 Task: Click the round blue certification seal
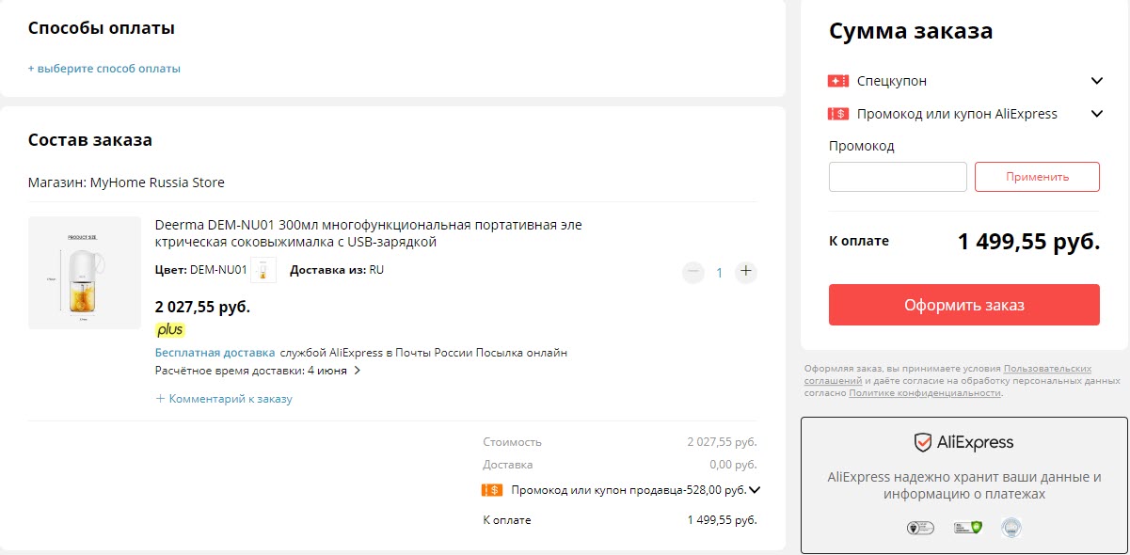(1011, 528)
